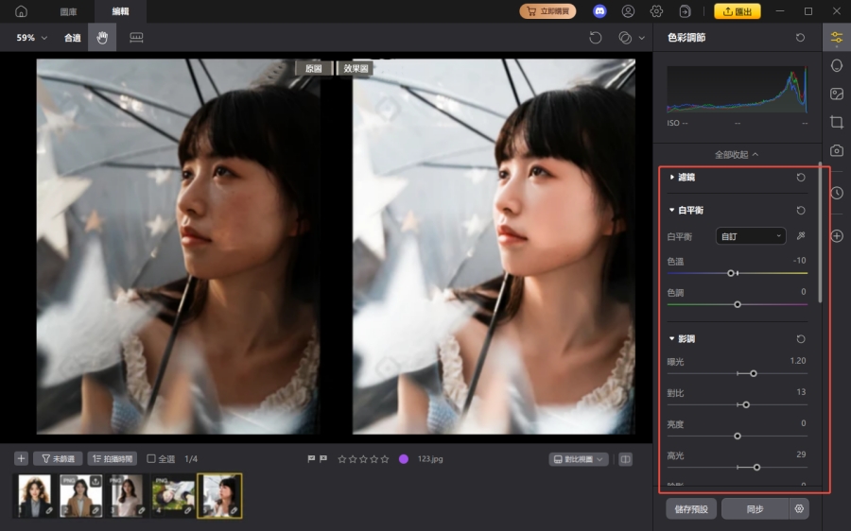This screenshot has height=531, width=851.
Task: Select the crop tool in sidebar
Action: (x=836, y=122)
